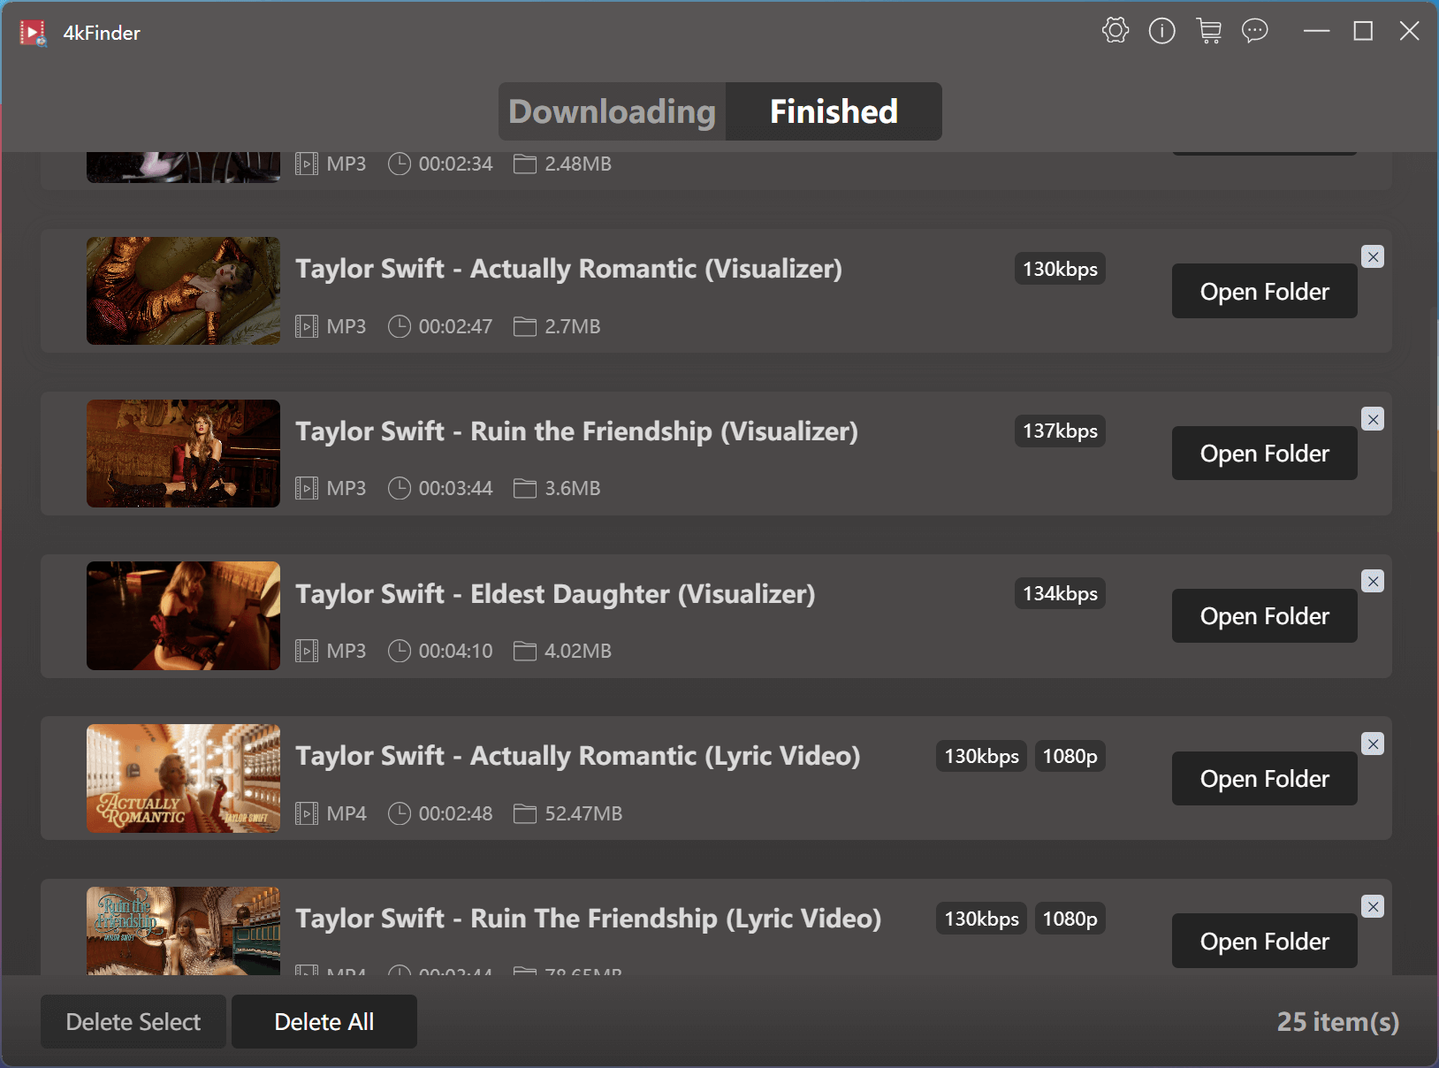The image size is (1439, 1068).
Task: Remove Eldest Daughter (Visualizer) with its X
Action: pos(1373,581)
